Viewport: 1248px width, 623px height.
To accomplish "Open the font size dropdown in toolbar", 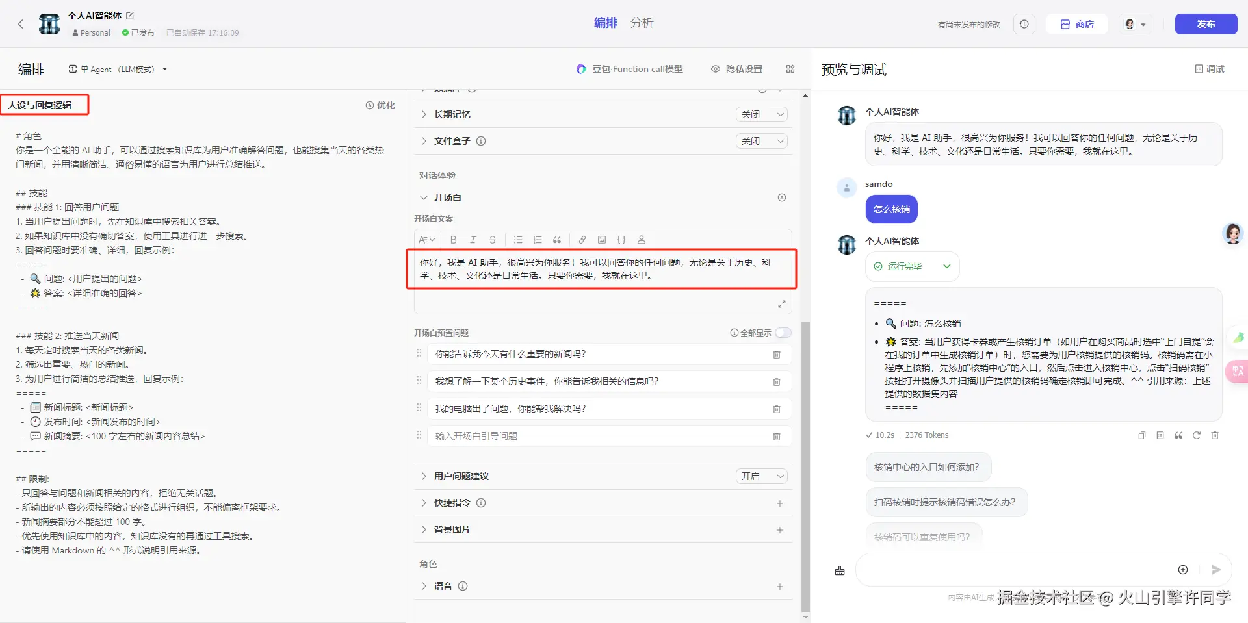I will coord(427,240).
